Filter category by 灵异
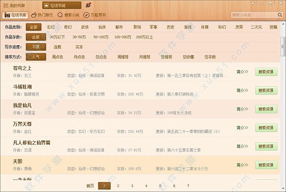 (239, 27)
